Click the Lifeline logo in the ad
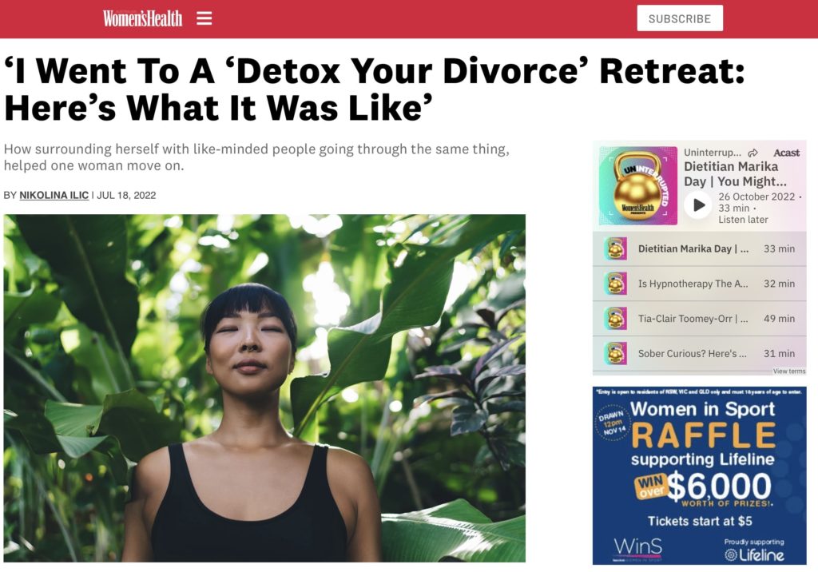This screenshot has height=572, width=818. [754, 554]
